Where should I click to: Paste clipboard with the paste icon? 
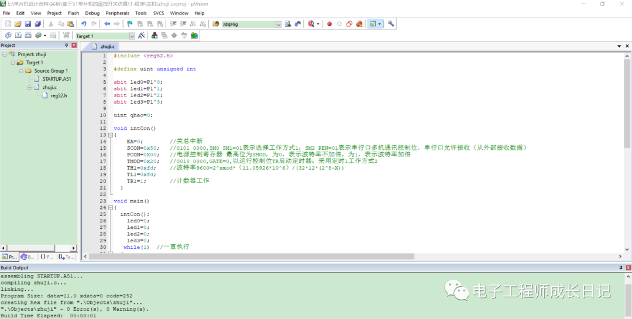[71, 24]
